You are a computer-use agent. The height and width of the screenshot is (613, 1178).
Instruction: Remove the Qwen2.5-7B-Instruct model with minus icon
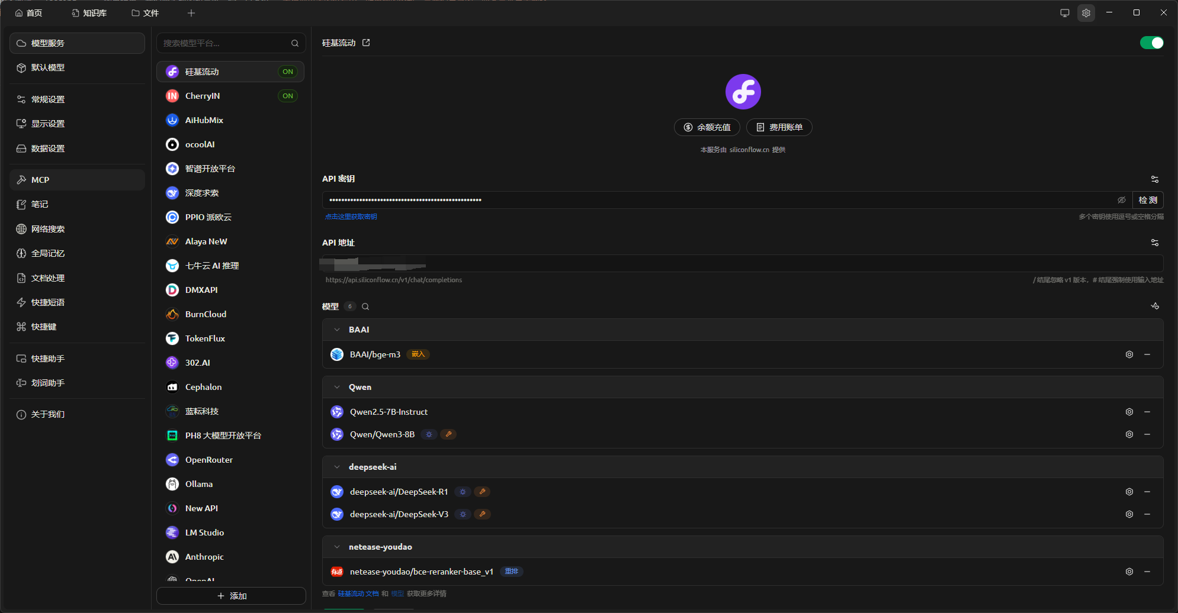1147,412
